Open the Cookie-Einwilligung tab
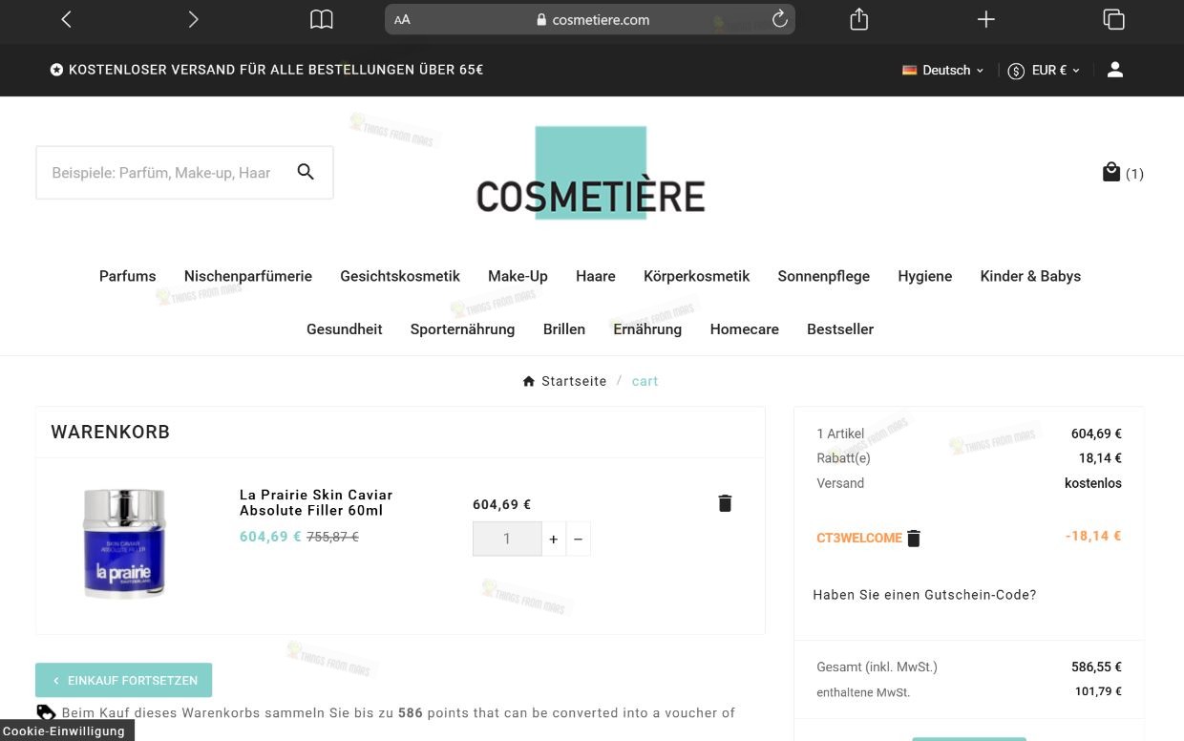The width and height of the screenshot is (1184, 741). pos(65,730)
